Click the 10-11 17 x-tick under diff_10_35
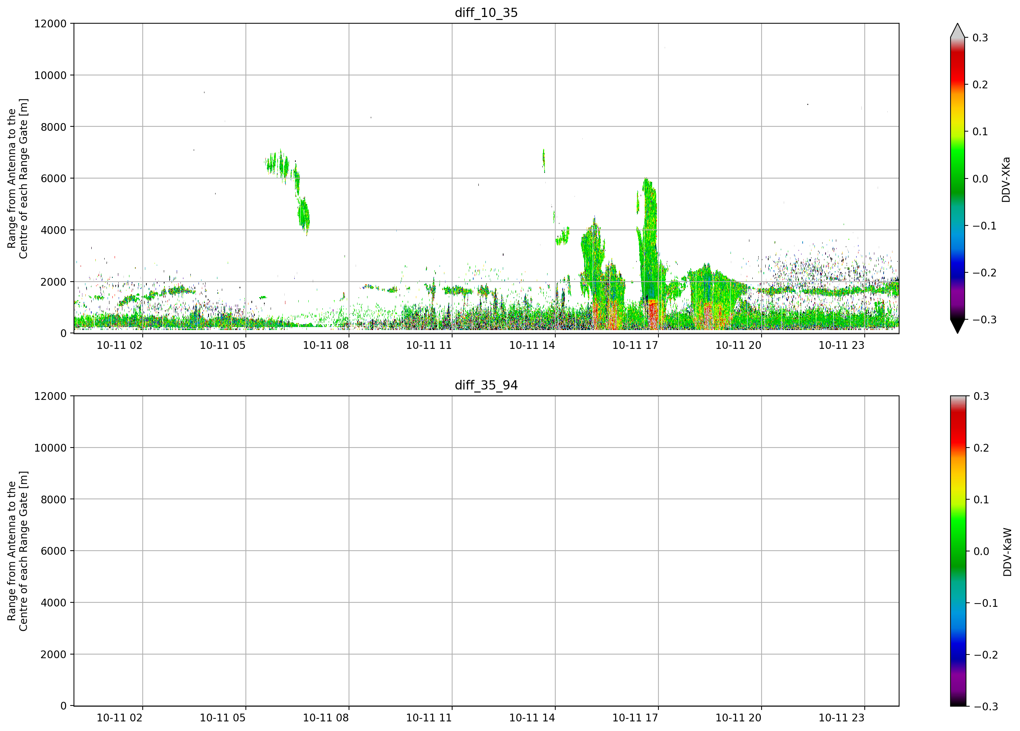1020x731 pixels. (x=635, y=345)
